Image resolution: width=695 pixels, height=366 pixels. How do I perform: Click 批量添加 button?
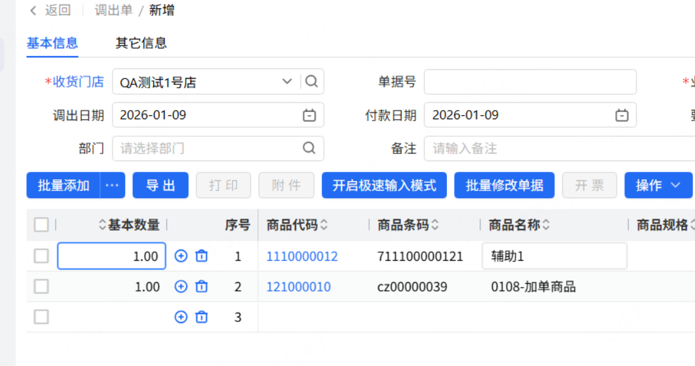point(63,185)
